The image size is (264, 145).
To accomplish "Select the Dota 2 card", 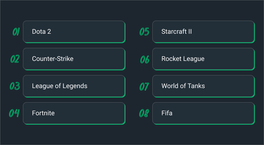I will pyautogui.click(x=74, y=32).
